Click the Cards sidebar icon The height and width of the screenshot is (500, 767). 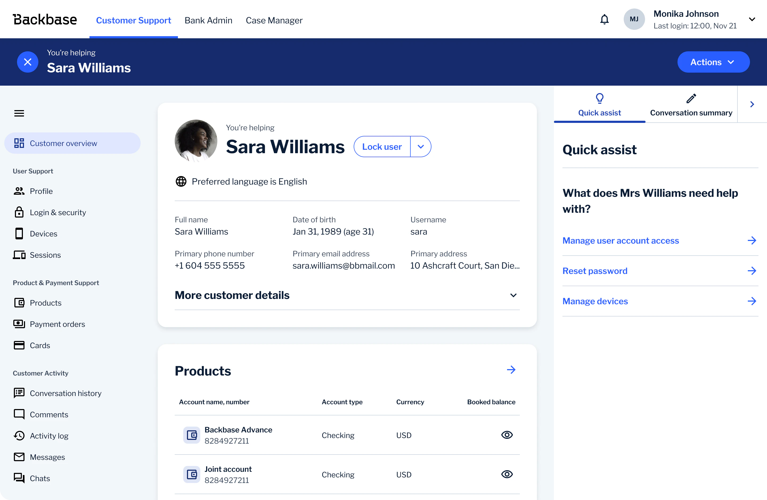point(19,345)
